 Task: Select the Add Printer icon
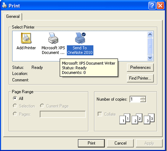tap(26, 38)
